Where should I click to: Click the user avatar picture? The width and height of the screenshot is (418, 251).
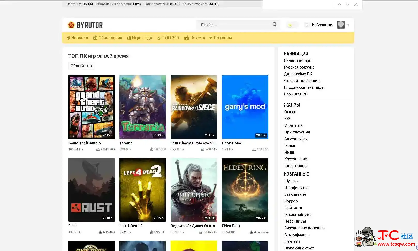coord(341,25)
